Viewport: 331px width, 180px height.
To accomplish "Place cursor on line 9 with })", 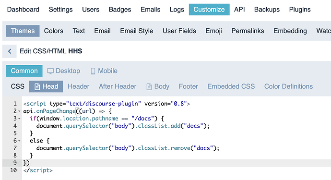I will point(176,163).
